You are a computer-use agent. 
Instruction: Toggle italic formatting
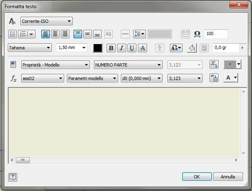(x=122, y=48)
